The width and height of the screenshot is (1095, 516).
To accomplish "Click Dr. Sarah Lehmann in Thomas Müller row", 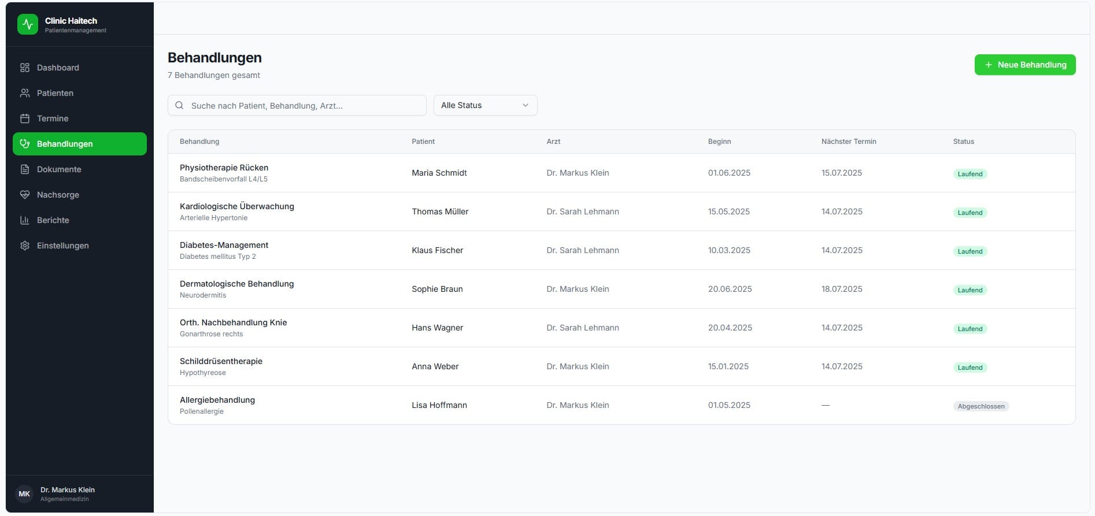I will pyautogui.click(x=583, y=211).
